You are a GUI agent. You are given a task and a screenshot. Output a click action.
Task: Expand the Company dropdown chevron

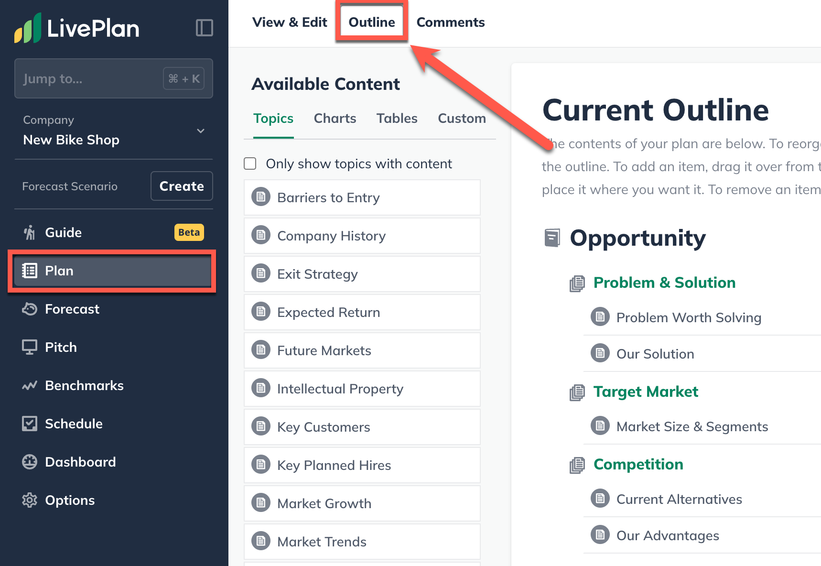point(201,131)
